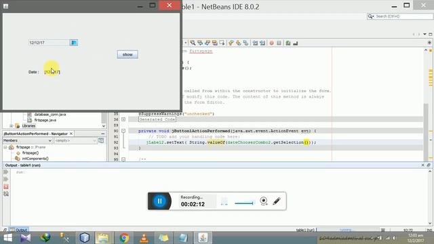The height and width of the screenshot is (244, 434).
Task: Close the Navigator tab
Action: [x=71, y=134]
